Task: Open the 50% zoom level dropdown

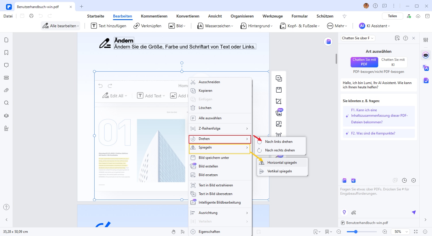Action: [x=400, y=232]
